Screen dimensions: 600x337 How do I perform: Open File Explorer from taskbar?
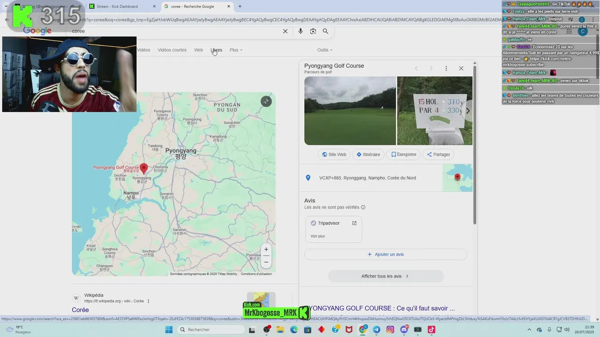(x=280, y=330)
